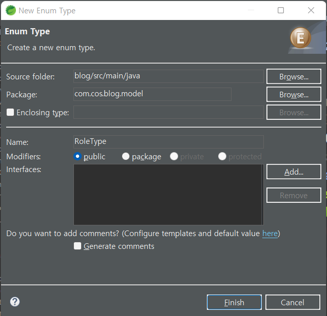The image size is (327, 316).
Task: Enable the Enclosing type checkbox
Action: (10, 112)
